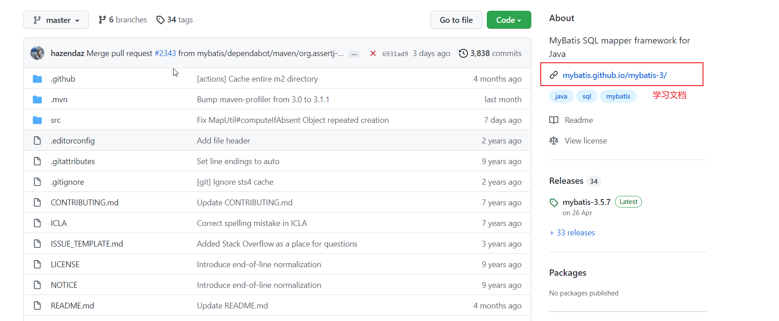
Task: Click the license scale icon
Action: pos(554,141)
